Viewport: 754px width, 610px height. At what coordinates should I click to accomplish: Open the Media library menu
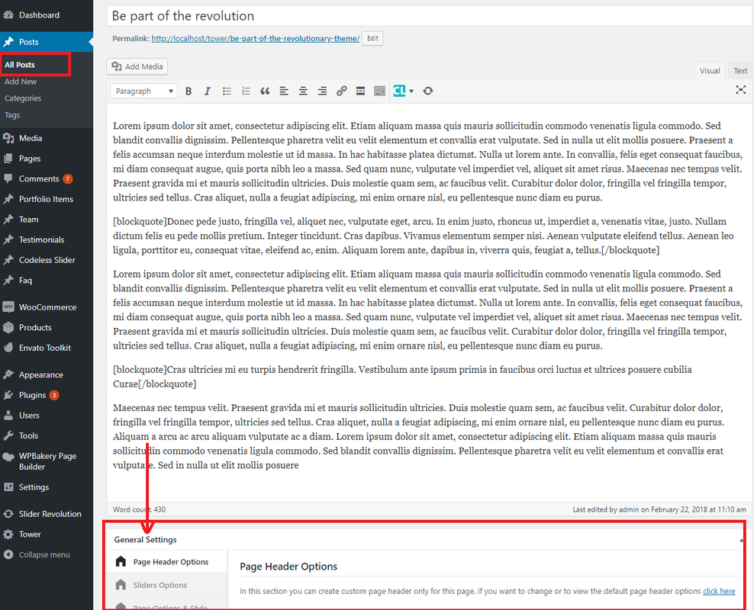coord(47,138)
